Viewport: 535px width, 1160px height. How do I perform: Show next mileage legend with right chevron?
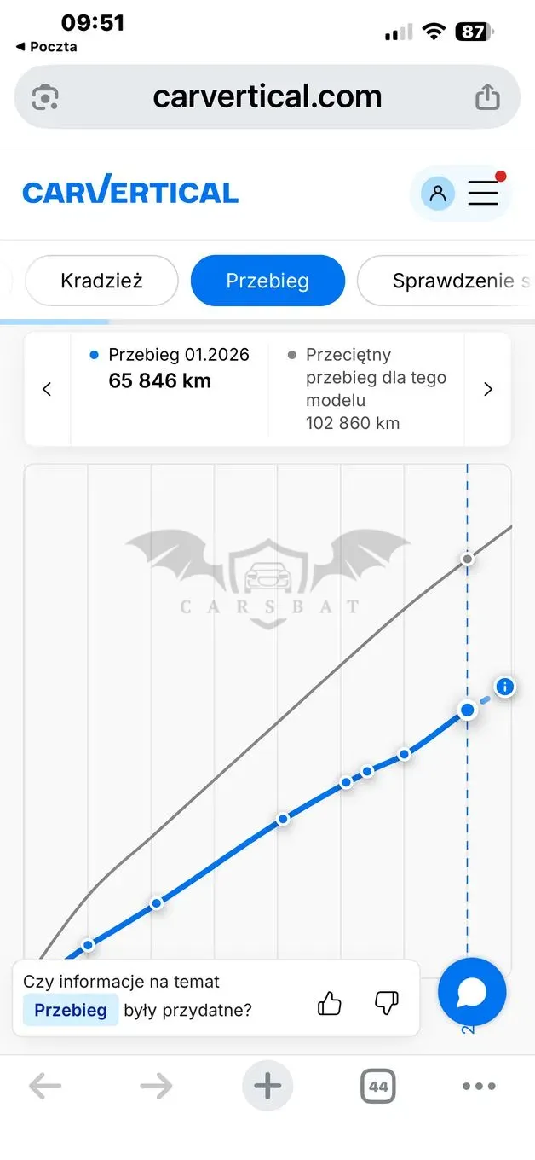click(x=488, y=389)
